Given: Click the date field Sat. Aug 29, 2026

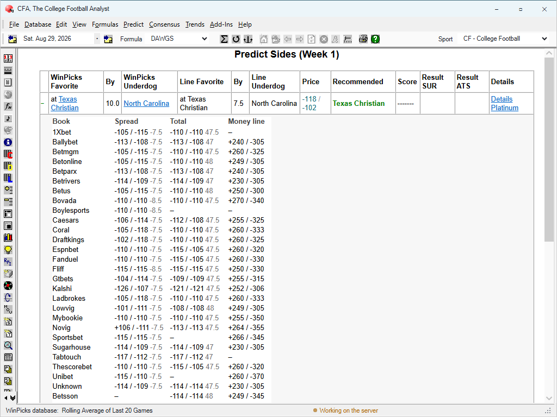Looking at the screenshot, I should 57,39.
